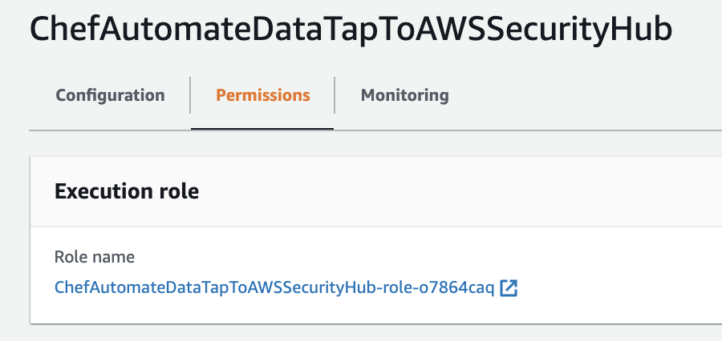
Task: Select the Permissions tab
Action: tap(262, 95)
